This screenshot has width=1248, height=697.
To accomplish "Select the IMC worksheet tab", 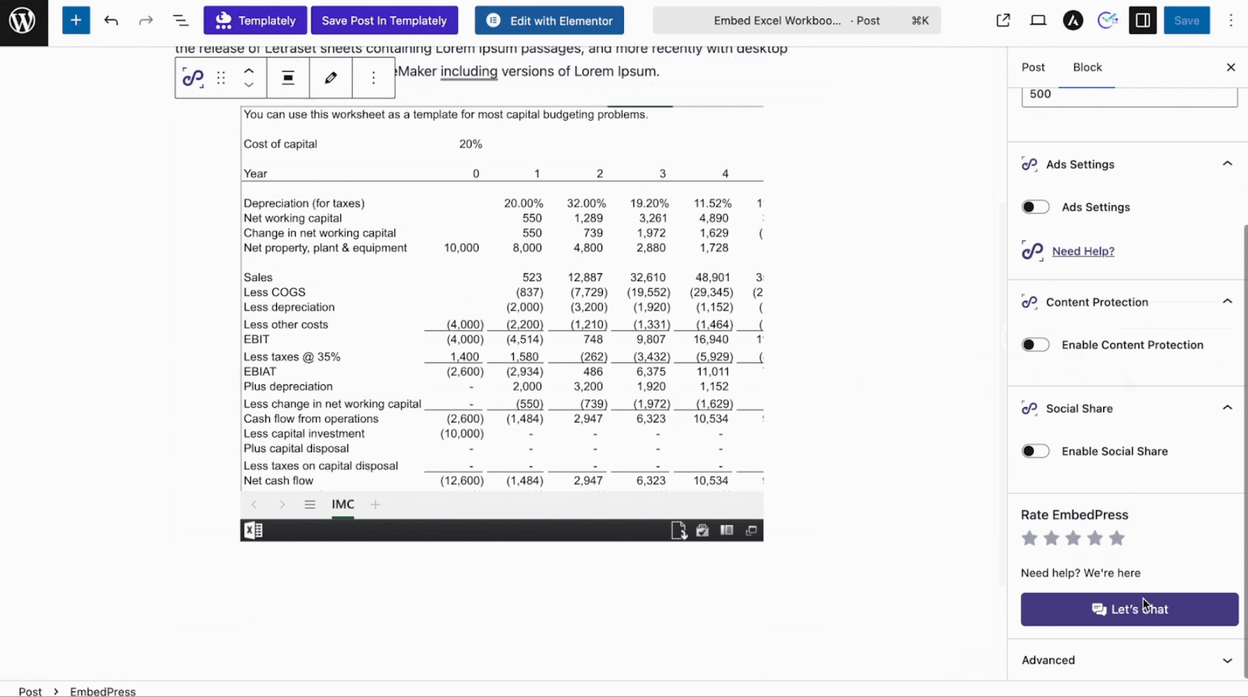I will 343,504.
